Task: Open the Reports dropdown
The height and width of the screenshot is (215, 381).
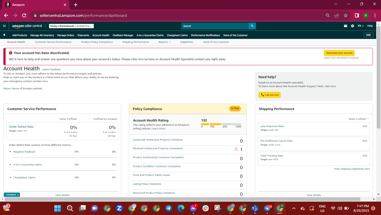Action: click(x=165, y=42)
